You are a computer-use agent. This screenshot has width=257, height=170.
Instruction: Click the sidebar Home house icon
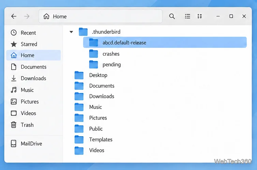[14, 55]
